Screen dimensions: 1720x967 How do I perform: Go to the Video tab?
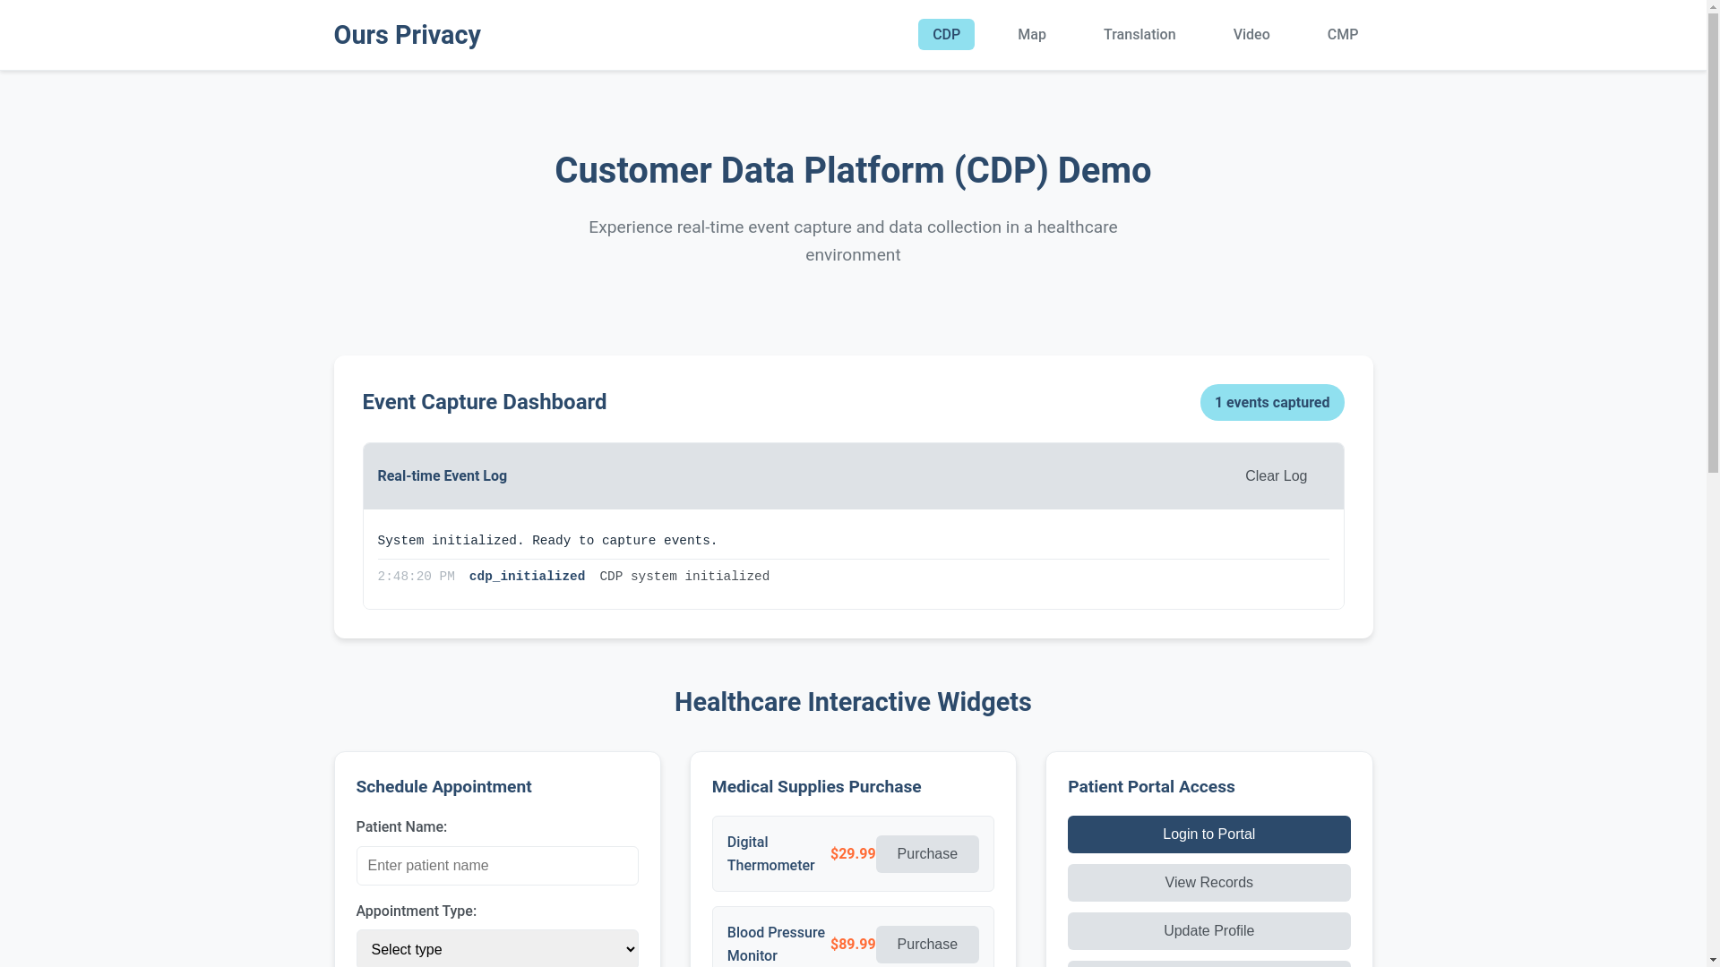(x=1251, y=35)
